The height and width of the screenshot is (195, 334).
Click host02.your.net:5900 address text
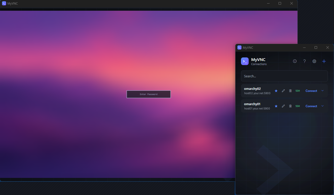[257, 93]
